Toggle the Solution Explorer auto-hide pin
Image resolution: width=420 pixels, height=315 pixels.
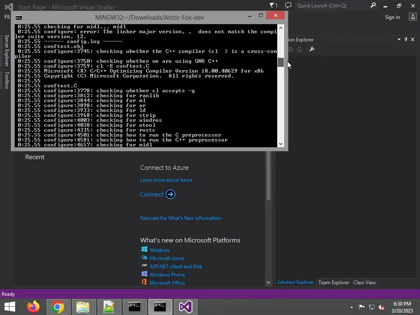[x=406, y=39]
